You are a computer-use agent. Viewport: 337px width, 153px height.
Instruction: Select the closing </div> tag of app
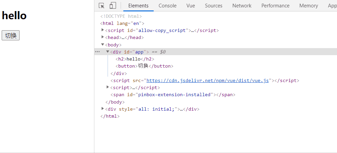click(x=119, y=73)
